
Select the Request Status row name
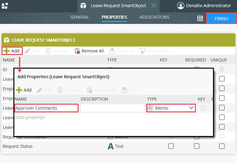pyautogui.click(x=18, y=146)
